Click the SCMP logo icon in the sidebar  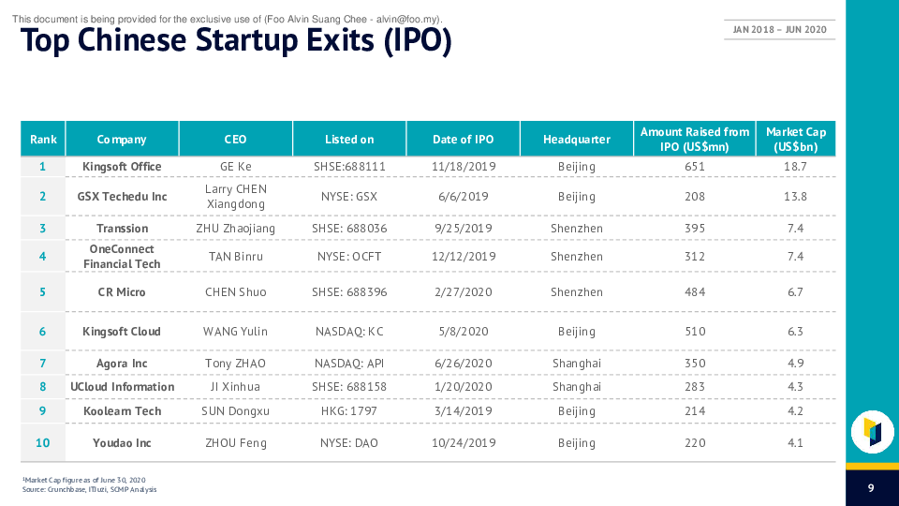(x=873, y=431)
